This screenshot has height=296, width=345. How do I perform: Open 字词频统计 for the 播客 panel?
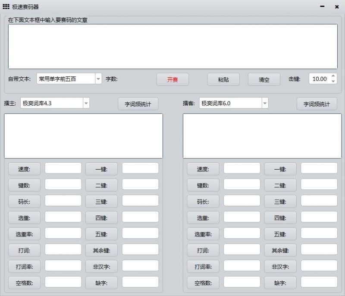coord(317,104)
